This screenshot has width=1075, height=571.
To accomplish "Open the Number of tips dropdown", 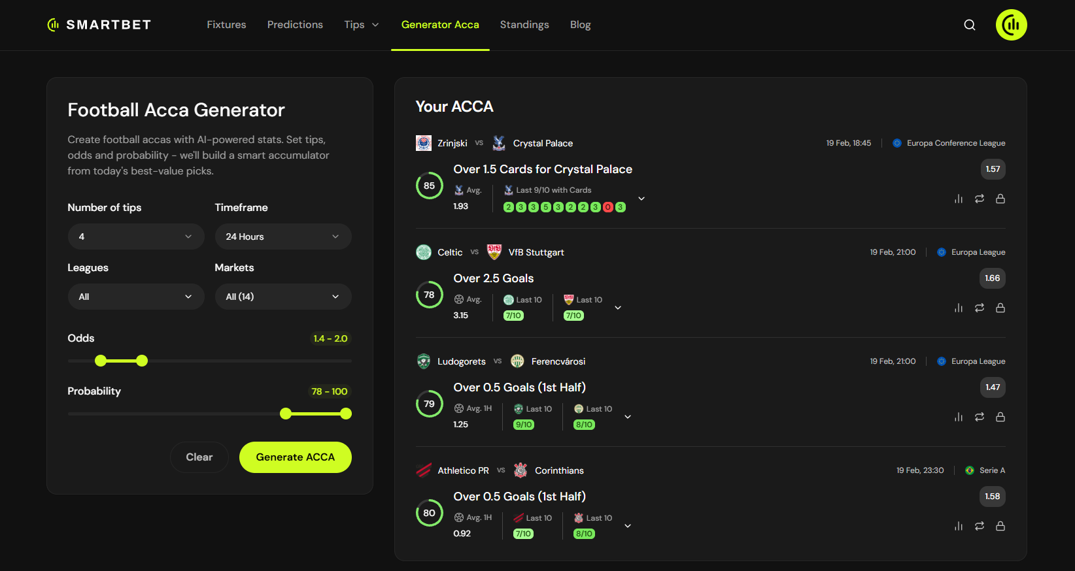I will (x=136, y=237).
